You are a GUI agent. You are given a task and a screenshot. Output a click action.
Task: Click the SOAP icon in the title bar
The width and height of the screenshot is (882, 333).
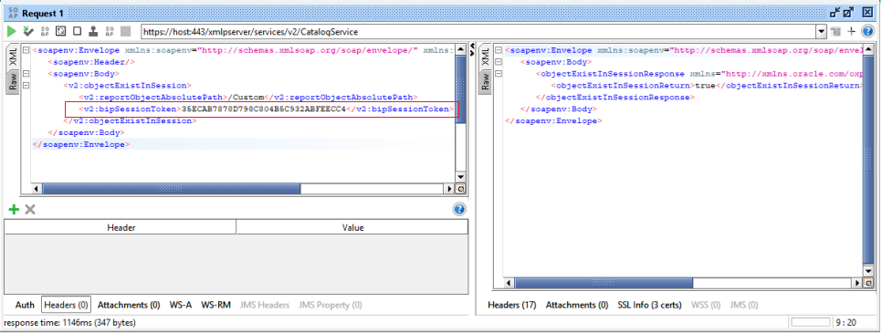pos(13,13)
